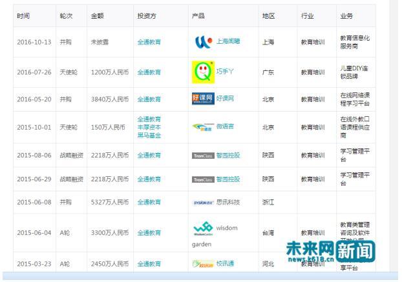Select the date 2015-10-01 cell

click(x=34, y=127)
